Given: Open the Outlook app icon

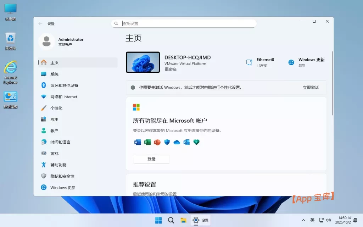Looking at the screenshot, I should coord(186,142).
